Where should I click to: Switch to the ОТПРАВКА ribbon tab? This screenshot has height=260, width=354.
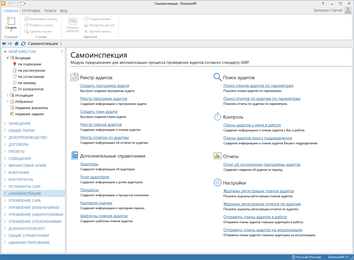coord(31,11)
